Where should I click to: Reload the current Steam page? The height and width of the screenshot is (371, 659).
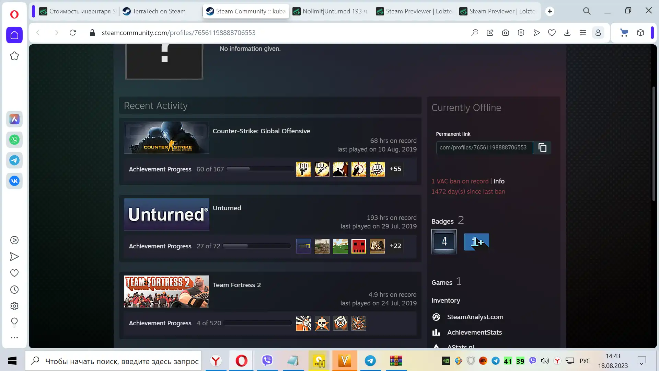click(x=73, y=33)
